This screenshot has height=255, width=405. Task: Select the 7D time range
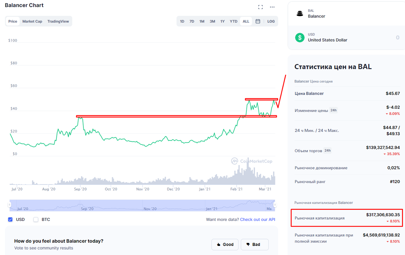pos(192,21)
